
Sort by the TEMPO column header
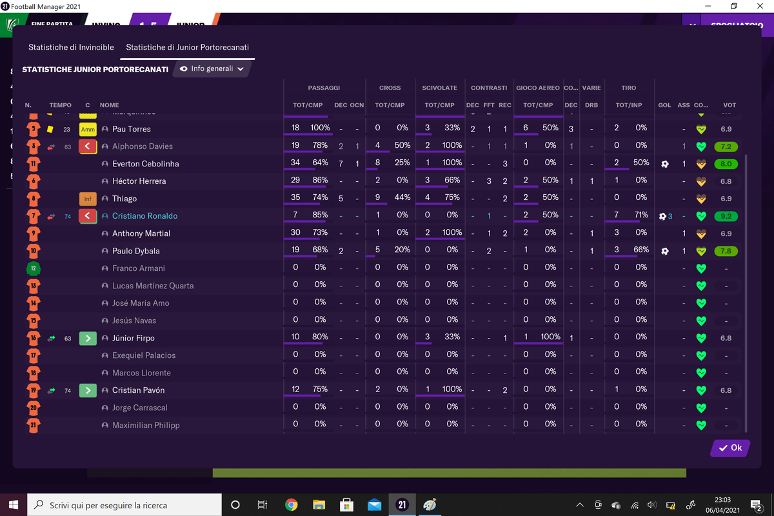pos(61,105)
